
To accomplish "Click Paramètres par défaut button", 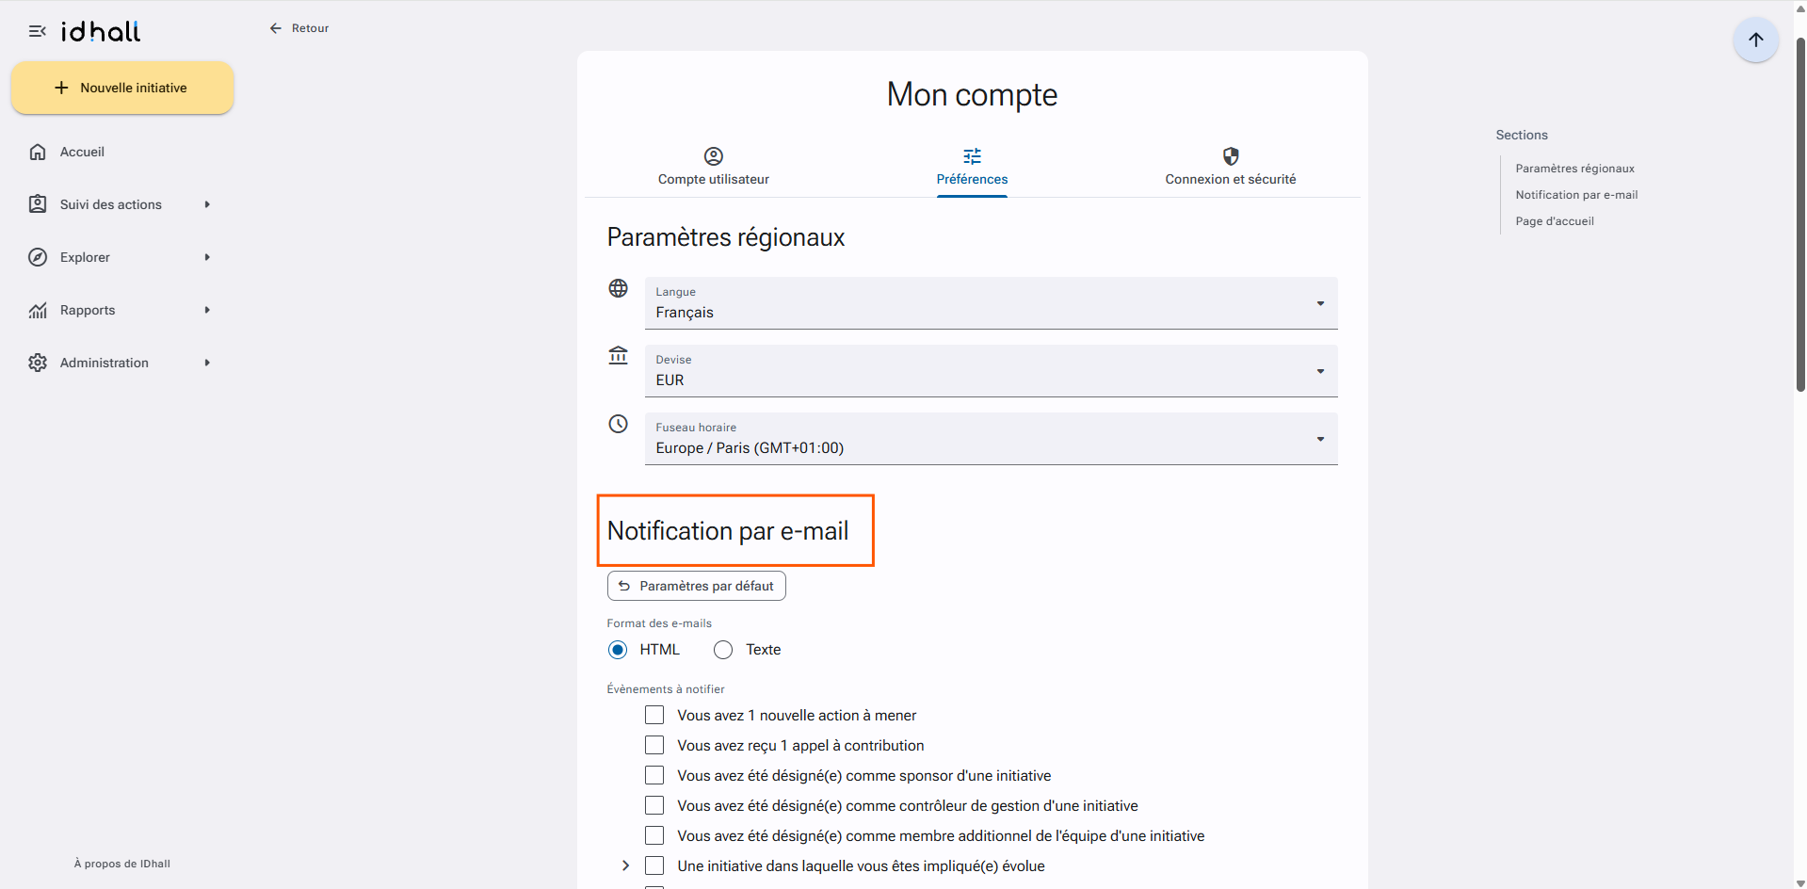I will [697, 586].
